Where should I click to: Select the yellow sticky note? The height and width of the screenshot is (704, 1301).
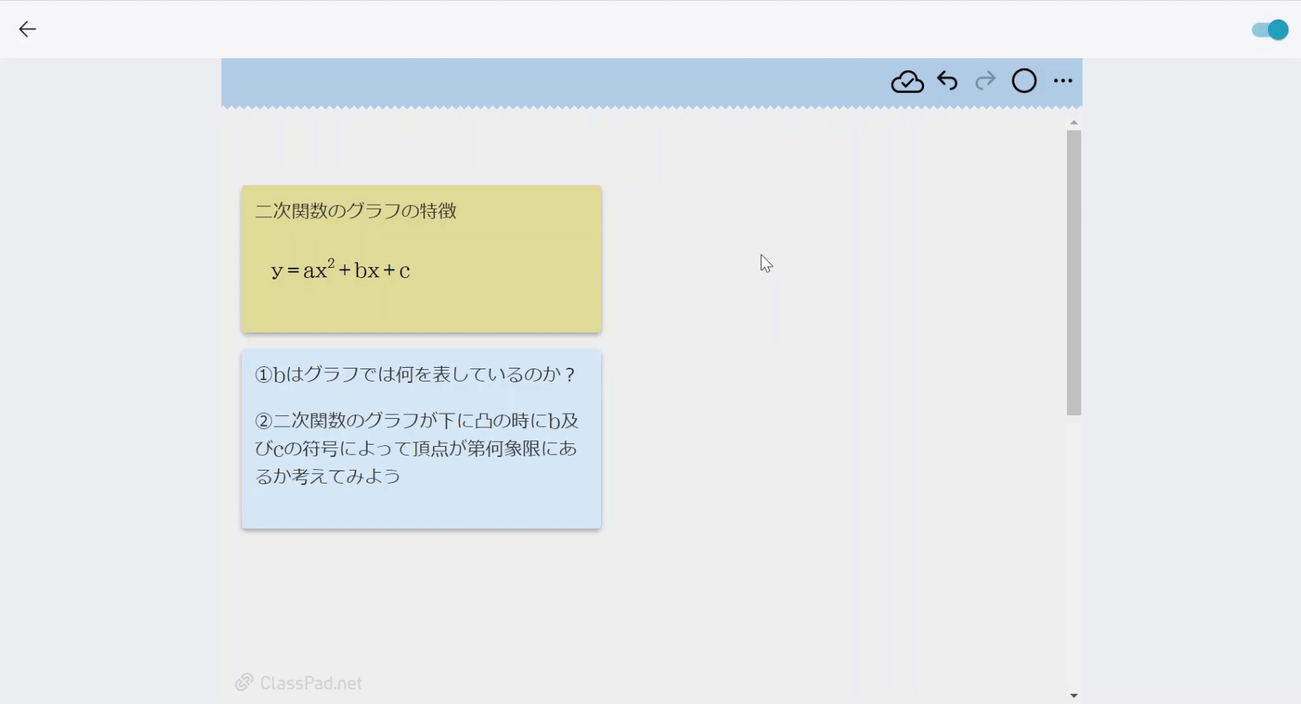tap(421, 259)
